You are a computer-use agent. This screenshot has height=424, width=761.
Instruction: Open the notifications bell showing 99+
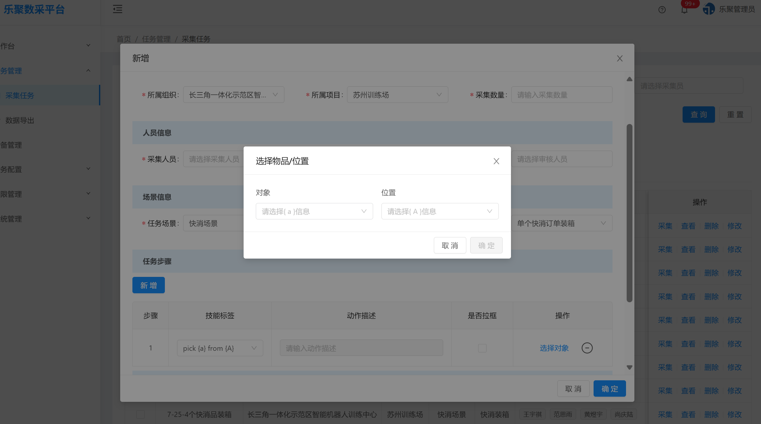pyautogui.click(x=684, y=10)
